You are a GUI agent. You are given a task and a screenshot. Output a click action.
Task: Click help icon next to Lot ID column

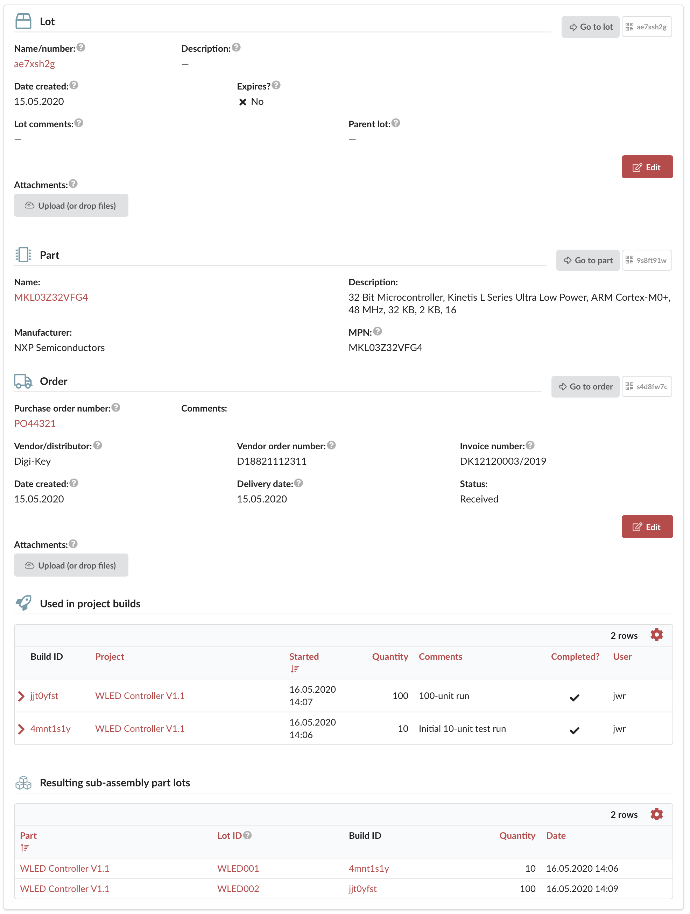(247, 835)
